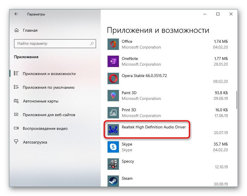The height and width of the screenshot is (196, 247).
Task: Click the Realtek crab icon
Action: [x=113, y=130]
